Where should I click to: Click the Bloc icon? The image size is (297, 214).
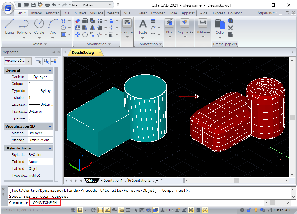point(169,23)
